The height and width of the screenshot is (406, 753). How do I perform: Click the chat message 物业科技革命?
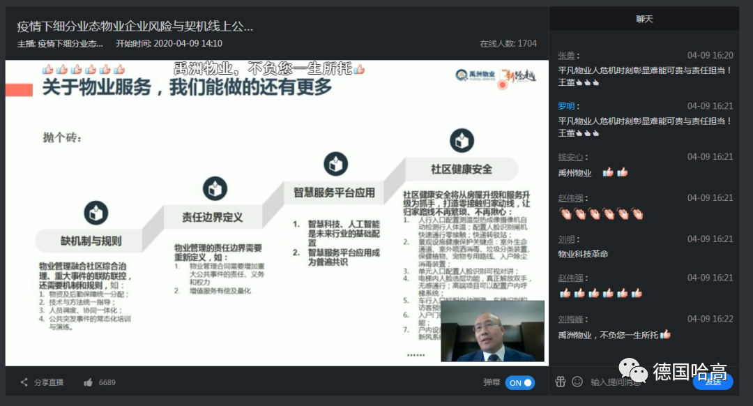coord(583,254)
